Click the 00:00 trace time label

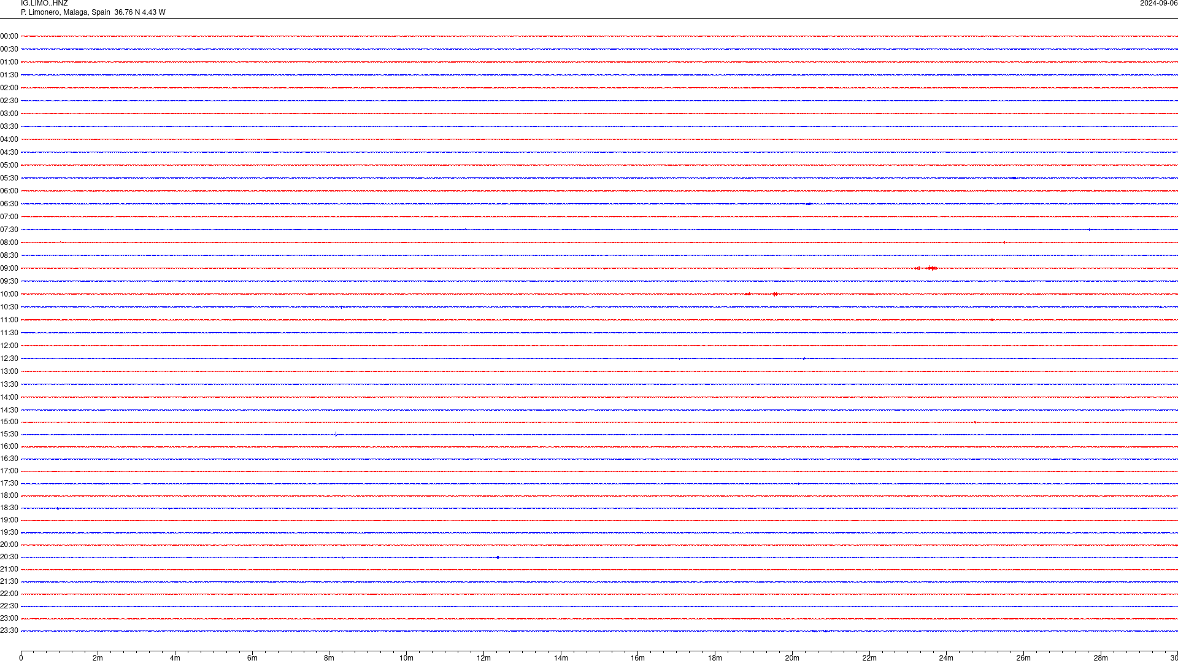(x=9, y=36)
